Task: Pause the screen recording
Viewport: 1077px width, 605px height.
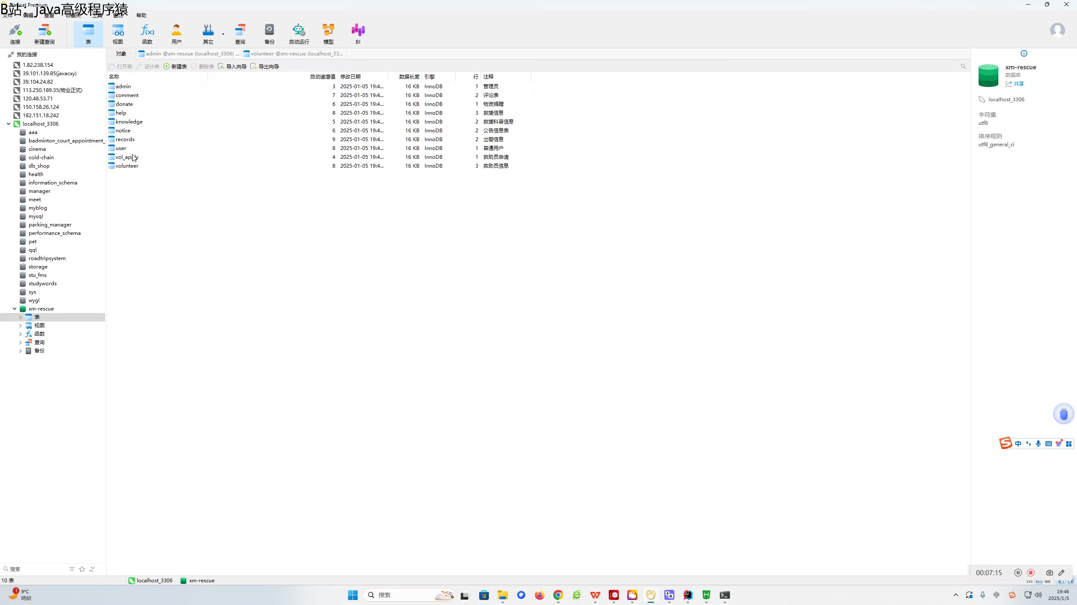Action: (x=1018, y=573)
